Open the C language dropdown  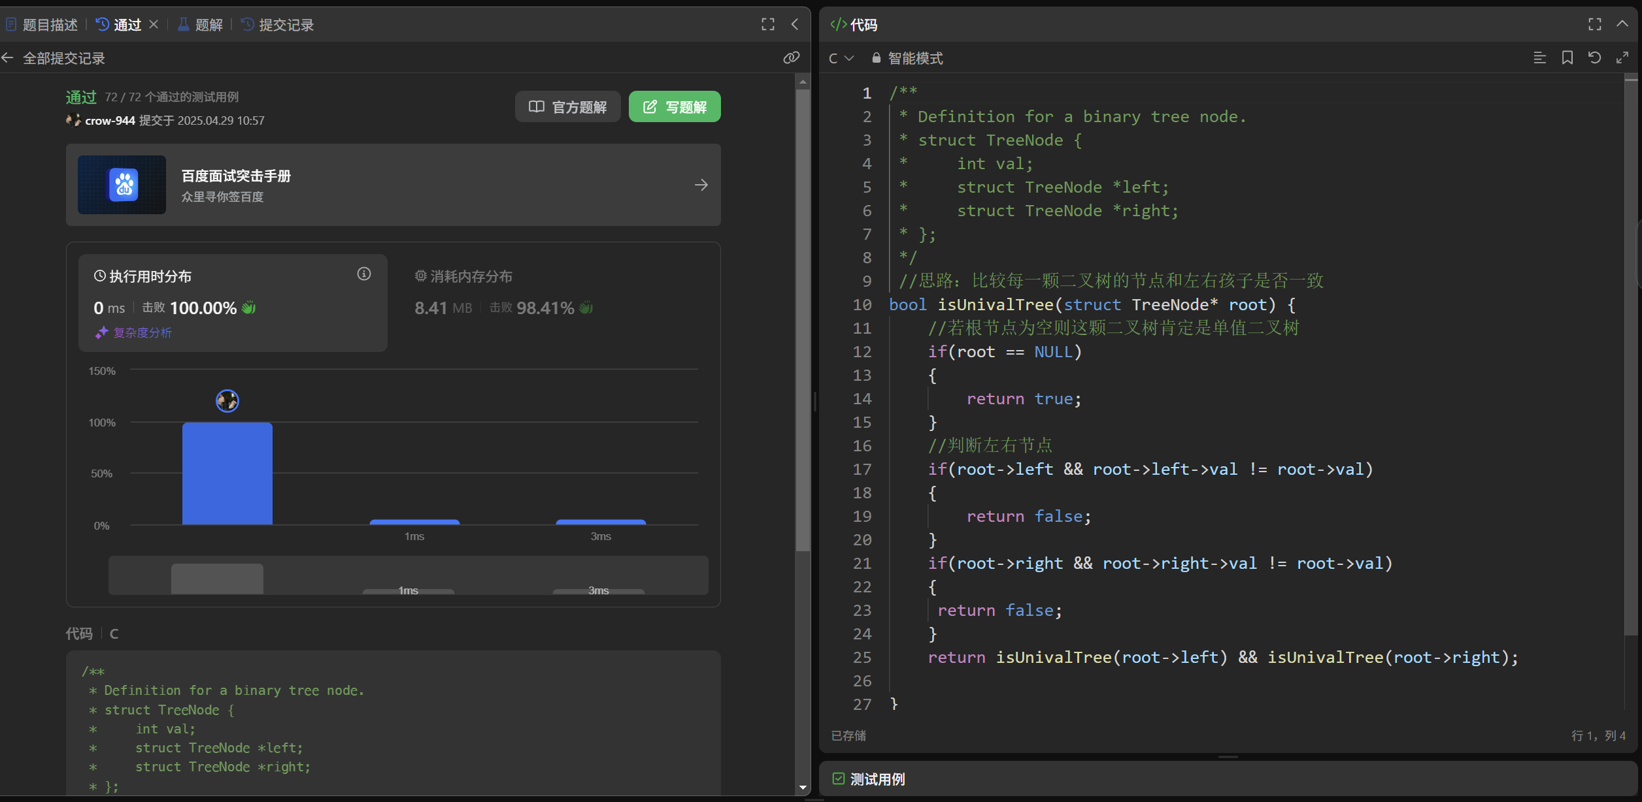pos(841,58)
